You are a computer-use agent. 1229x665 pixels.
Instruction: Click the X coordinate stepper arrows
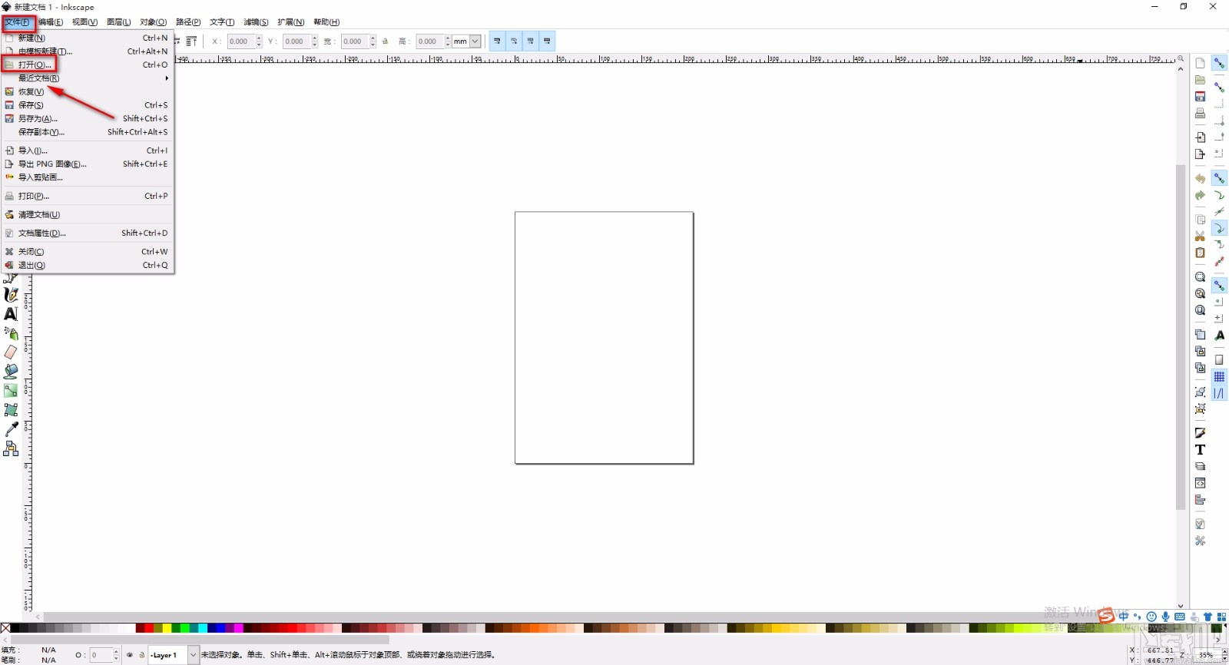[x=259, y=41]
